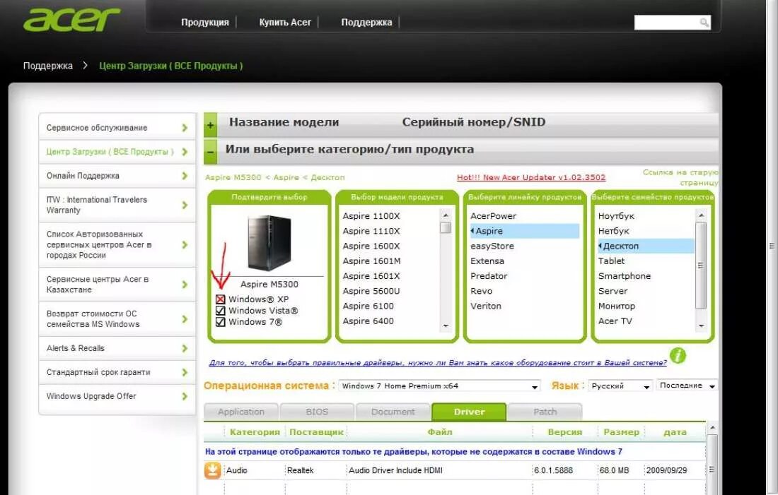
Task: Select Smartphone product family
Action: pos(625,276)
